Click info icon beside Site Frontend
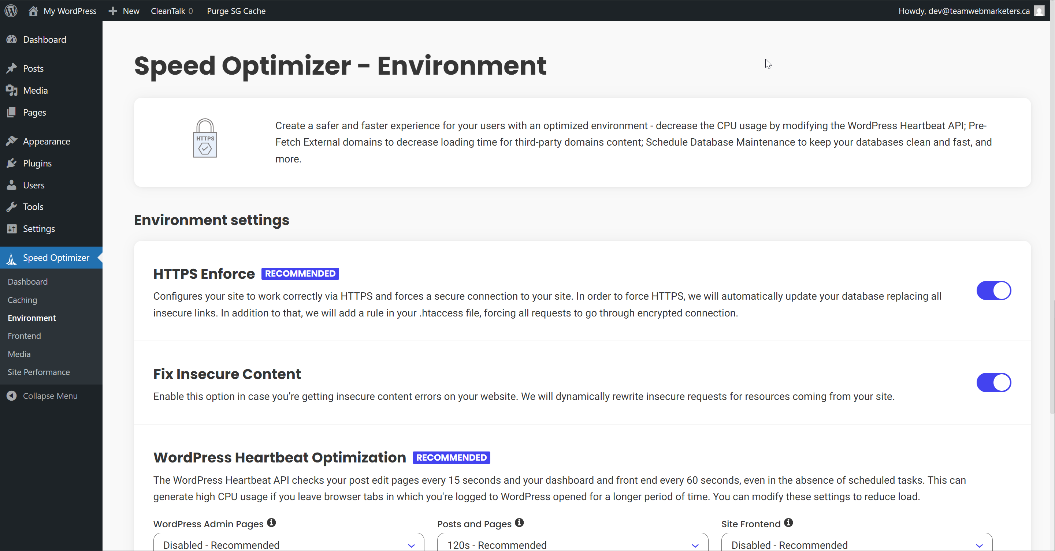The width and height of the screenshot is (1055, 551). point(788,522)
